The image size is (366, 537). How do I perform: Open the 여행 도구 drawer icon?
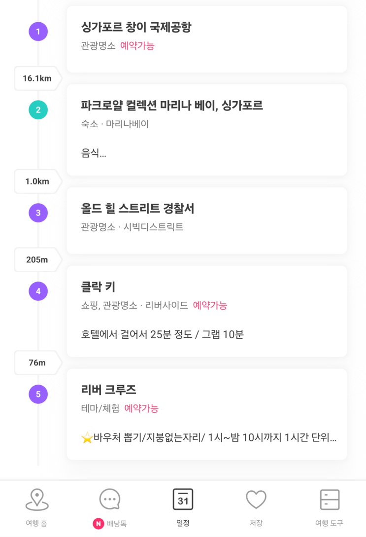coord(330,500)
